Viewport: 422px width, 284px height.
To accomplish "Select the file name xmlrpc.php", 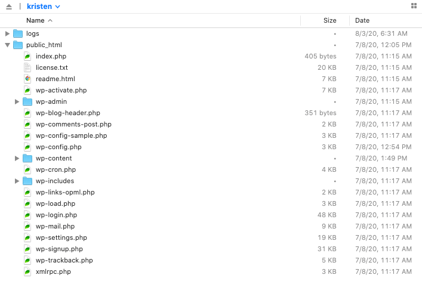I will pyautogui.click(x=53, y=271).
